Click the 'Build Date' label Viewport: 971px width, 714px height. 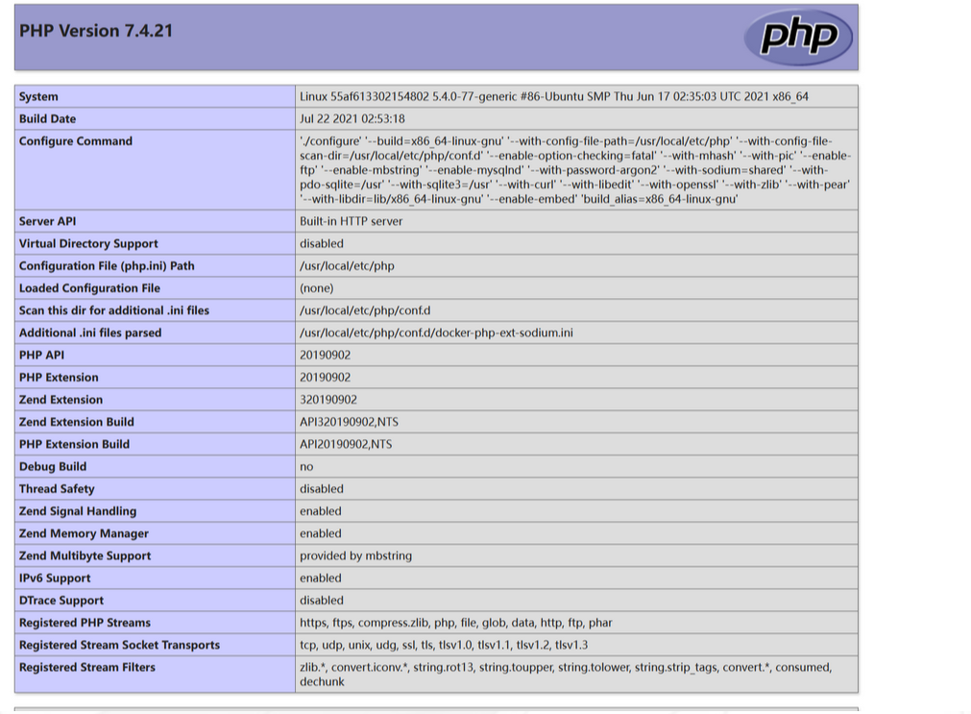[x=47, y=119]
